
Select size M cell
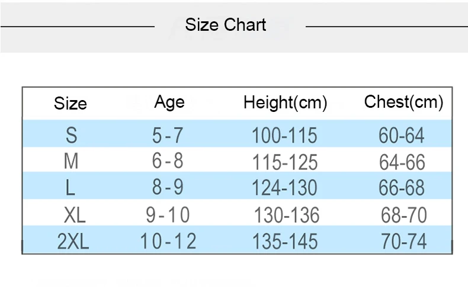click(x=71, y=161)
